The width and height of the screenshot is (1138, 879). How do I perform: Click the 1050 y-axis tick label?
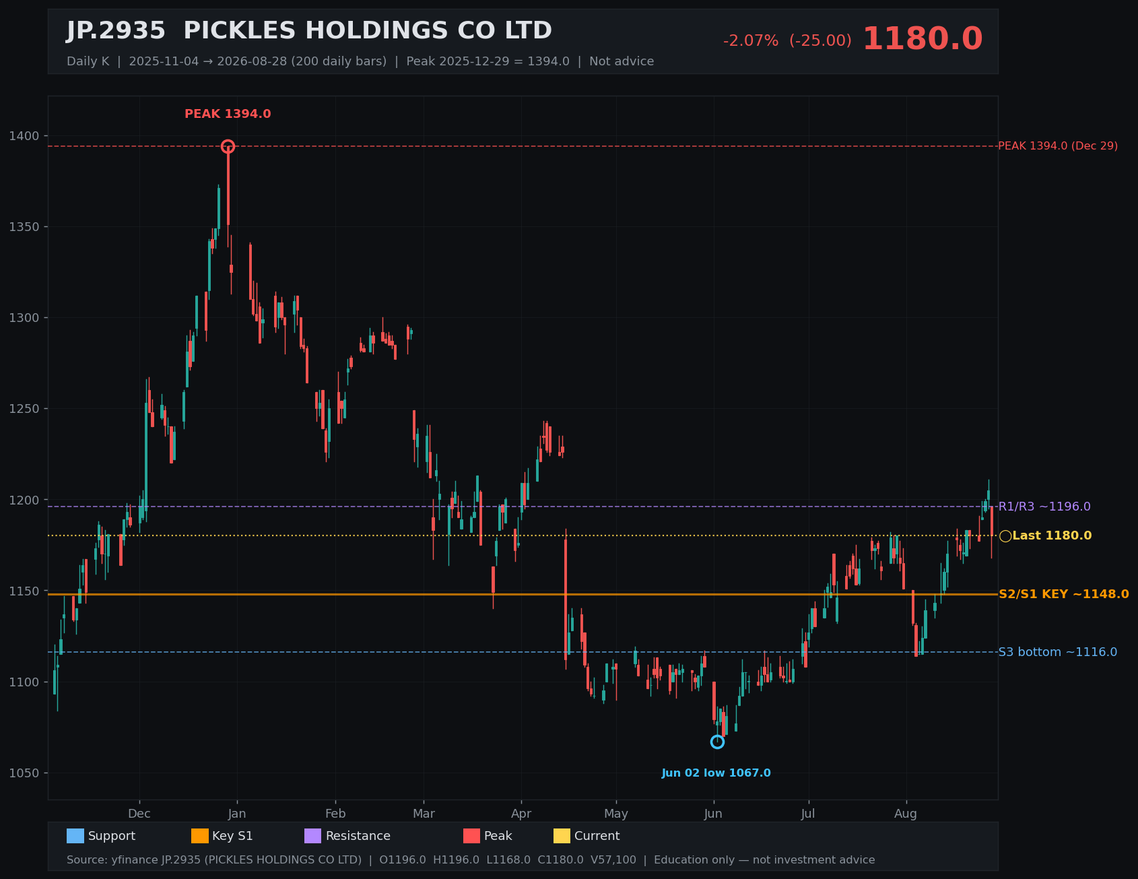24,773
